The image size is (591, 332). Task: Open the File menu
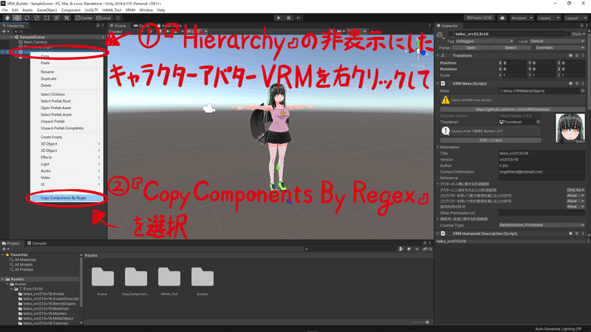tap(5, 10)
